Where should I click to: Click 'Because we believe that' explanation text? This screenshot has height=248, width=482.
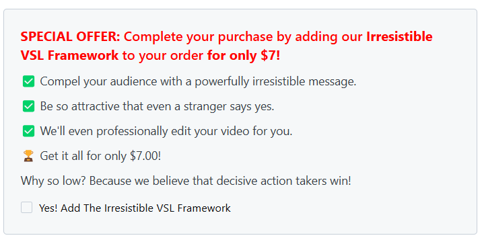click(x=151, y=181)
